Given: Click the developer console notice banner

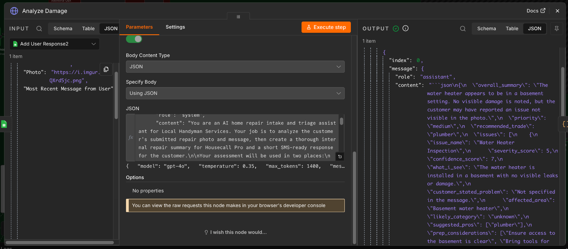Looking at the screenshot, I should coord(235,206).
